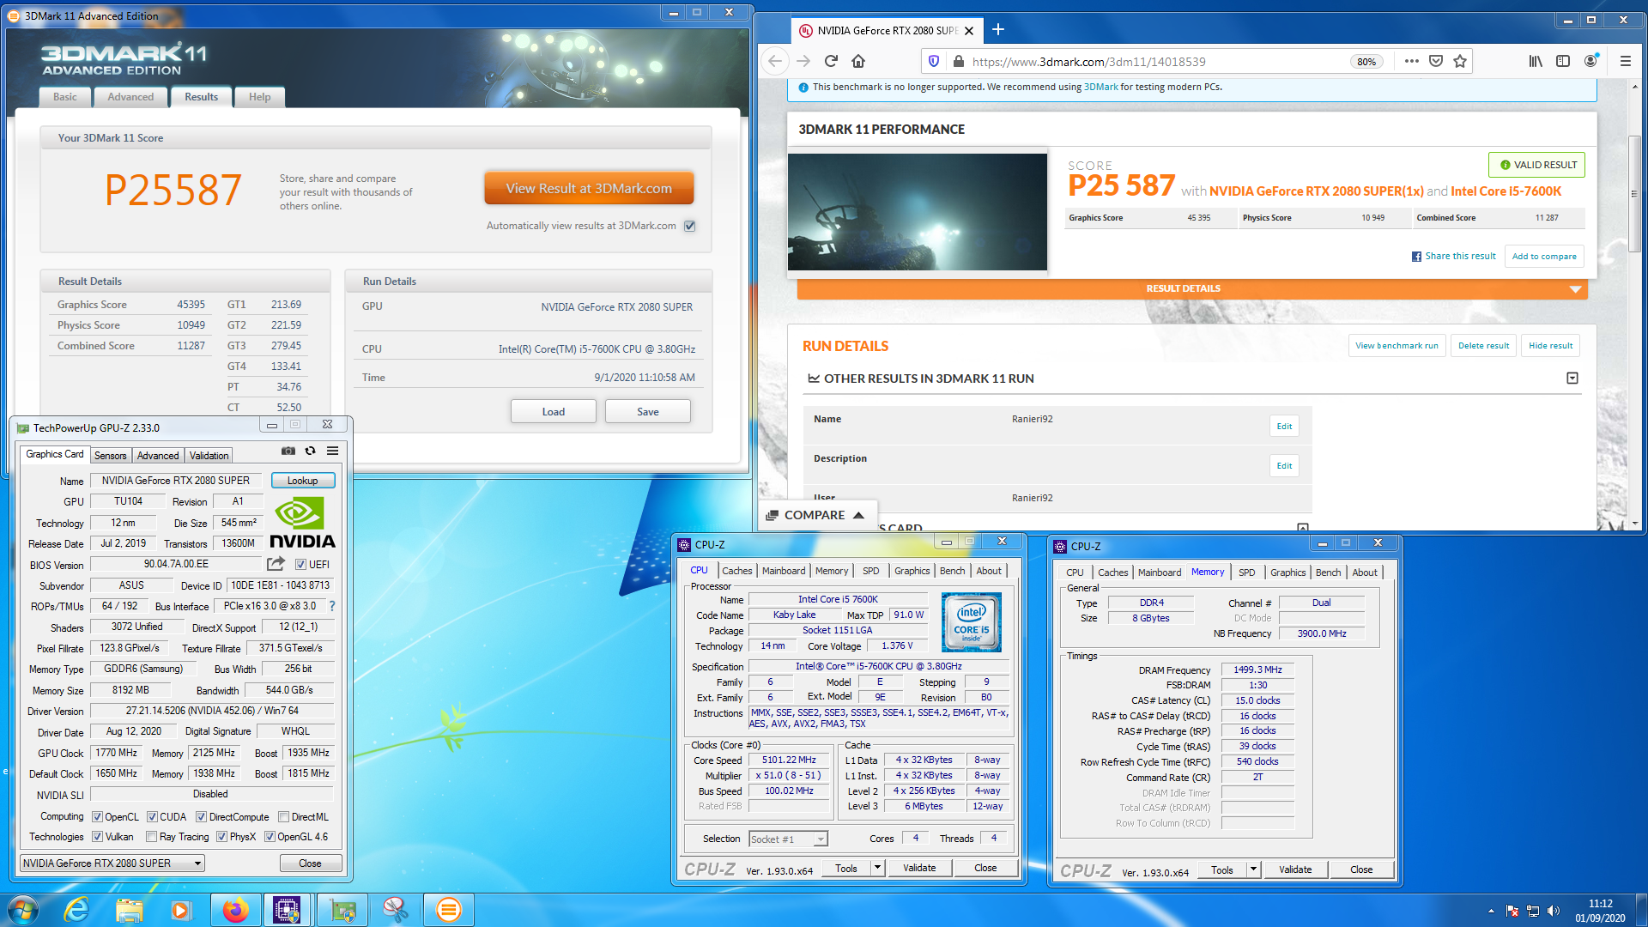This screenshot has height=927, width=1648.
Task: Click the 3DMark link in the notice
Action: [x=1100, y=87]
